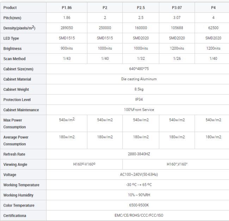Click the "Die casting Aluminum" cell
This screenshot has height=221, width=229.
139,79
